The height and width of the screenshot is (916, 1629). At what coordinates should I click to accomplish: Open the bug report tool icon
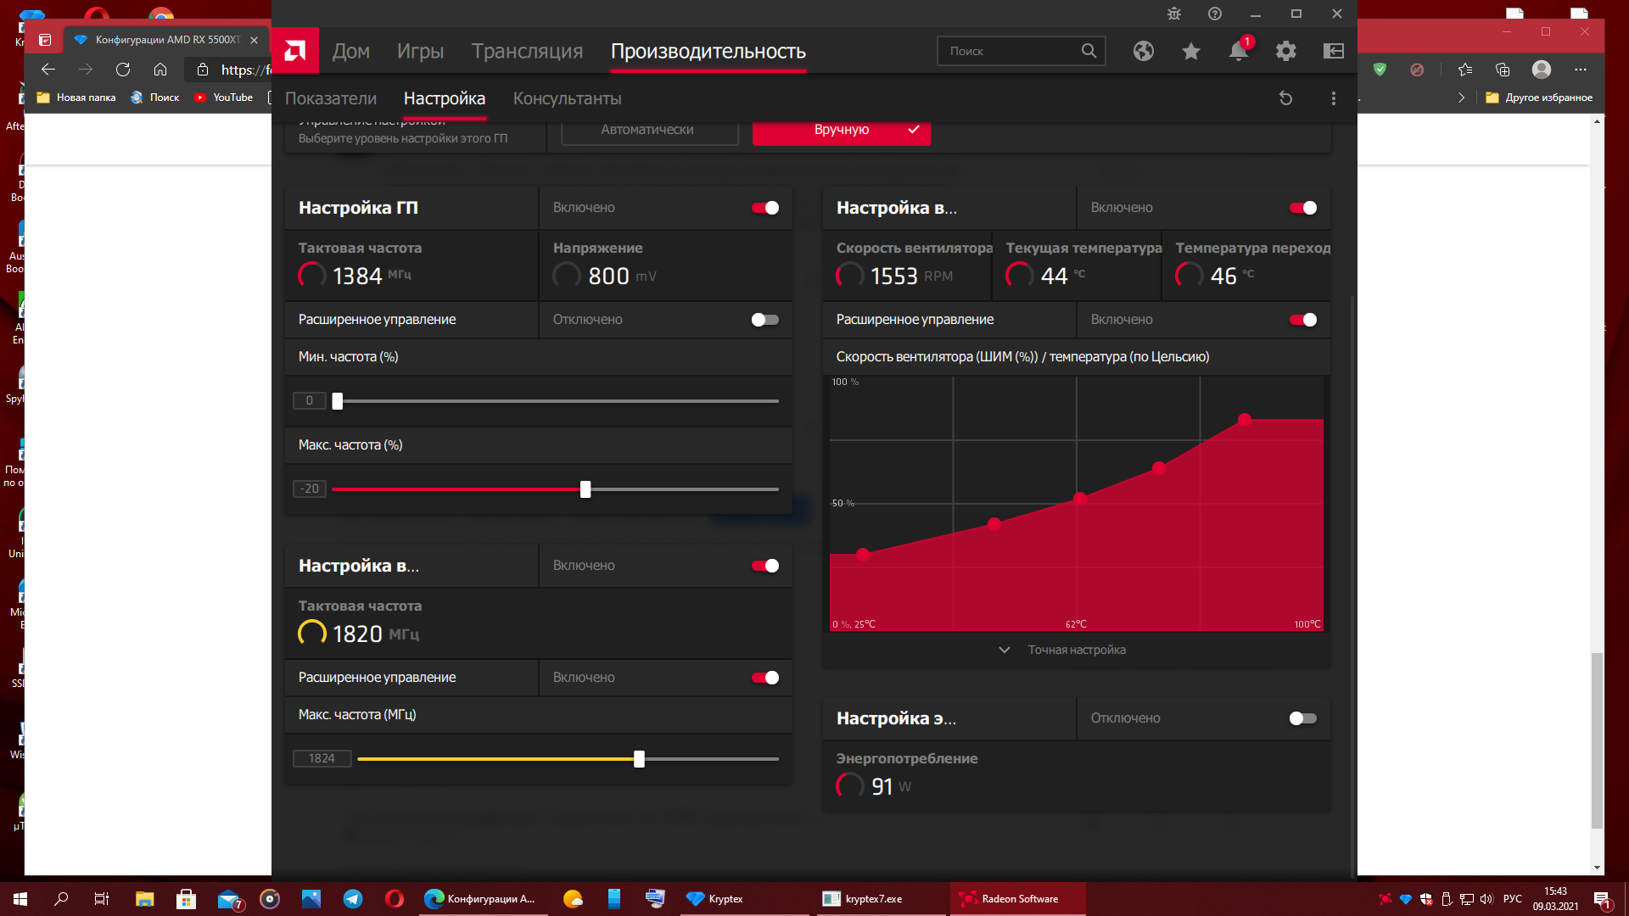point(1174,14)
